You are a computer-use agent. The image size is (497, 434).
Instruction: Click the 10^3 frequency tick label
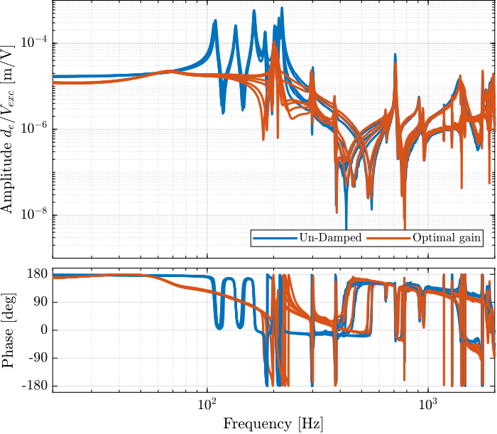pos(428,403)
